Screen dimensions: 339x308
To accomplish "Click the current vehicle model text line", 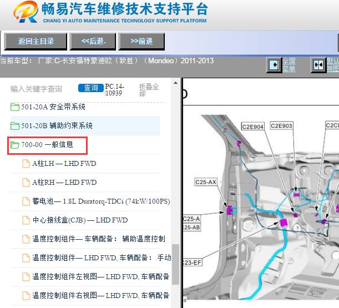I will [107, 61].
